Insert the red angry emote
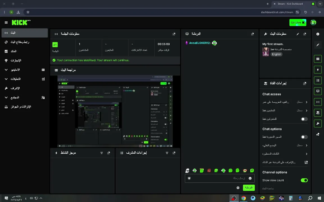The image size is (324, 202). click(209, 170)
